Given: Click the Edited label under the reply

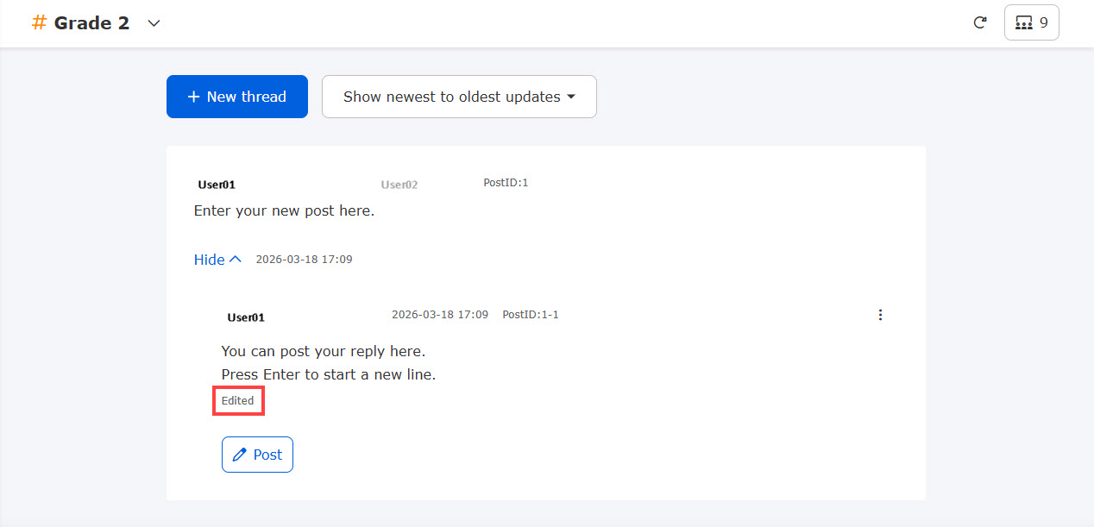Looking at the screenshot, I should (238, 401).
